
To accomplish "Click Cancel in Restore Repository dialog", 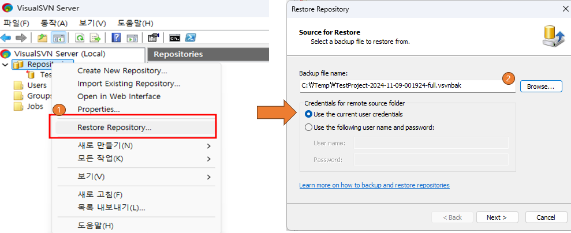I will pyautogui.click(x=546, y=217).
